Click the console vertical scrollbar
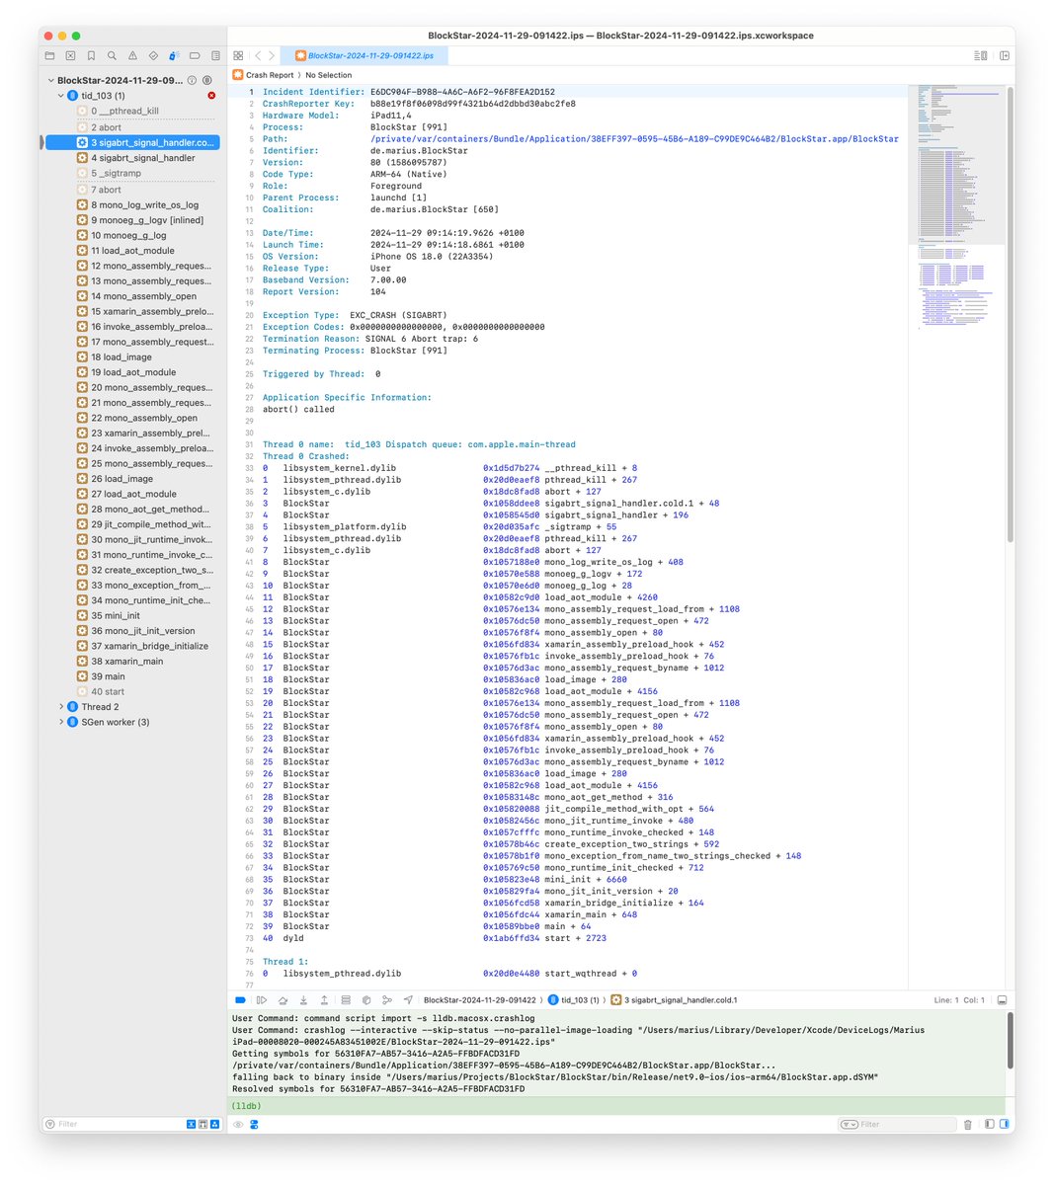Image resolution: width=1054 pixels, height=1185 pixels. (1010, 1040)
